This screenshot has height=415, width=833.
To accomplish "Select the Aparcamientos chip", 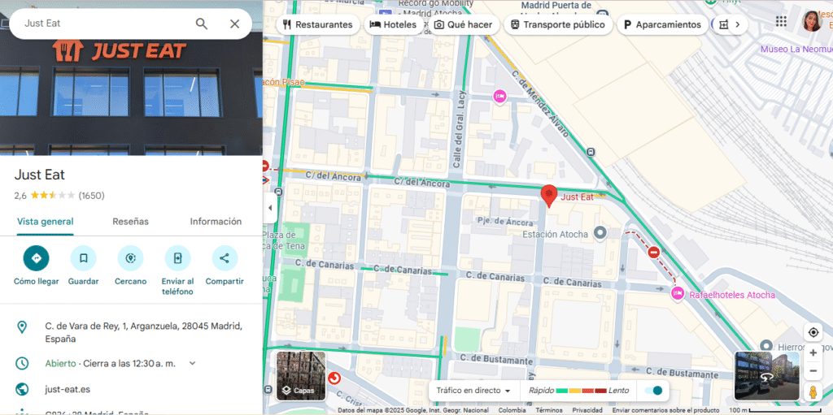I will (662, 24).
